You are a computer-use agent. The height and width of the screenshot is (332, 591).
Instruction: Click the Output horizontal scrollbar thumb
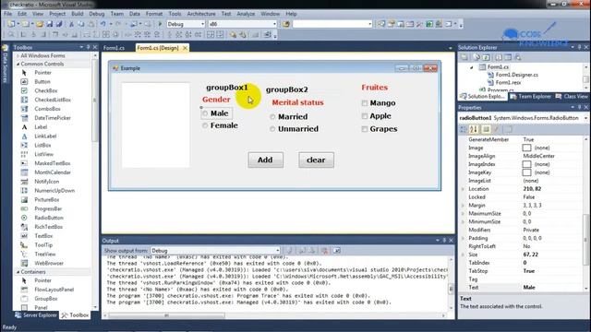click(x=166, y=315)
